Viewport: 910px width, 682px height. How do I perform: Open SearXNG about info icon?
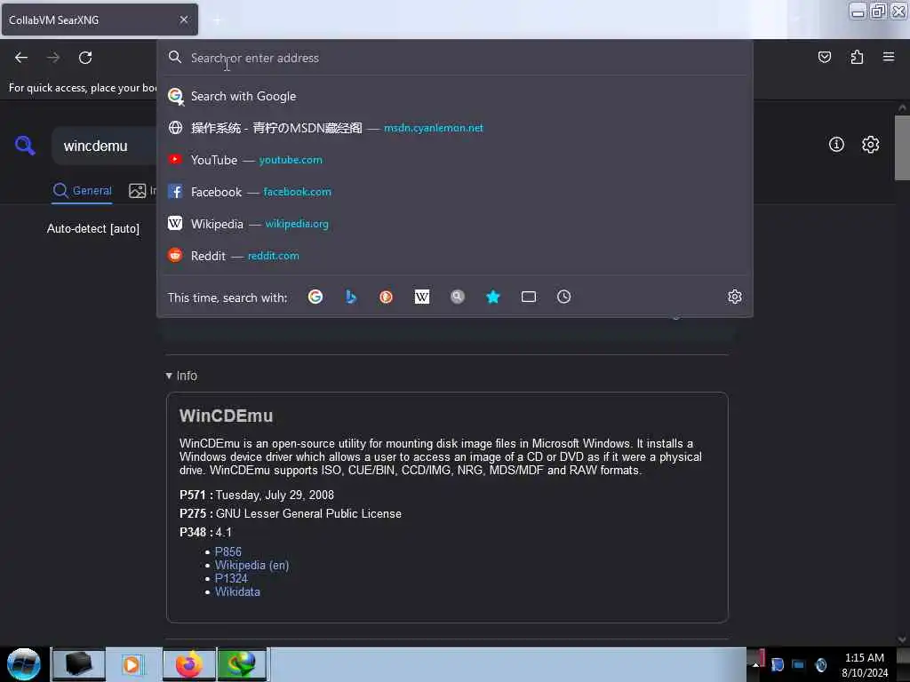[835, 145]
